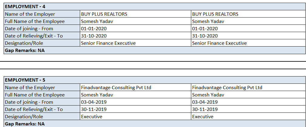Click 'Name of the Employer' label in Employment 5
This screenshot has height=127, width=306.
[30, 88]
